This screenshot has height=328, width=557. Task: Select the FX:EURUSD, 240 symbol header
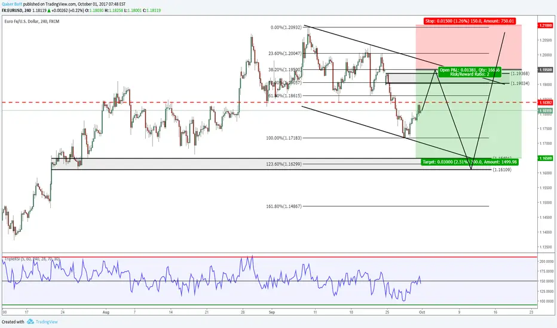16,11
